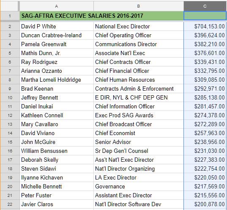Click the Chief Economist cell
Screen dimensions: 227x210
[x=139, y=133]
